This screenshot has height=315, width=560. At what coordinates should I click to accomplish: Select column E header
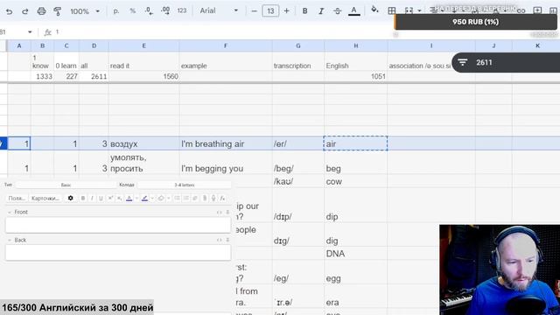143,45
